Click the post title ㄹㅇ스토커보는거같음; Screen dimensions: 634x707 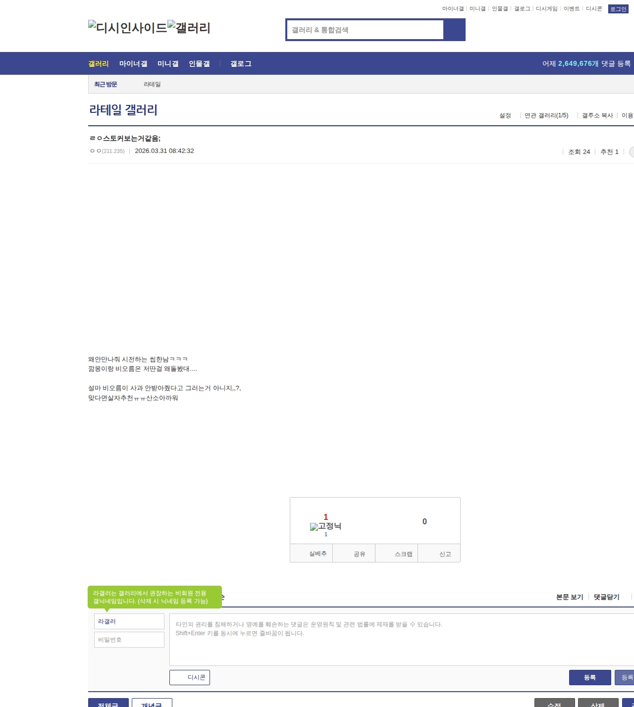pos(125,139)
